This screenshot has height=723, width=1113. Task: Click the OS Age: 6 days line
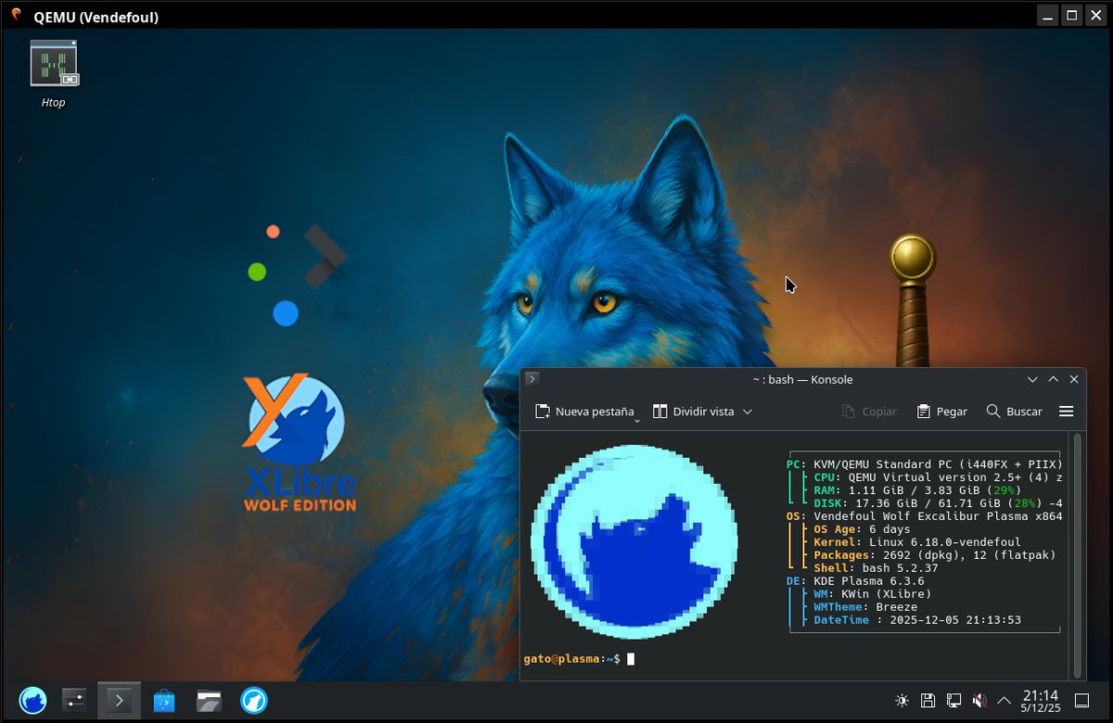862,528
